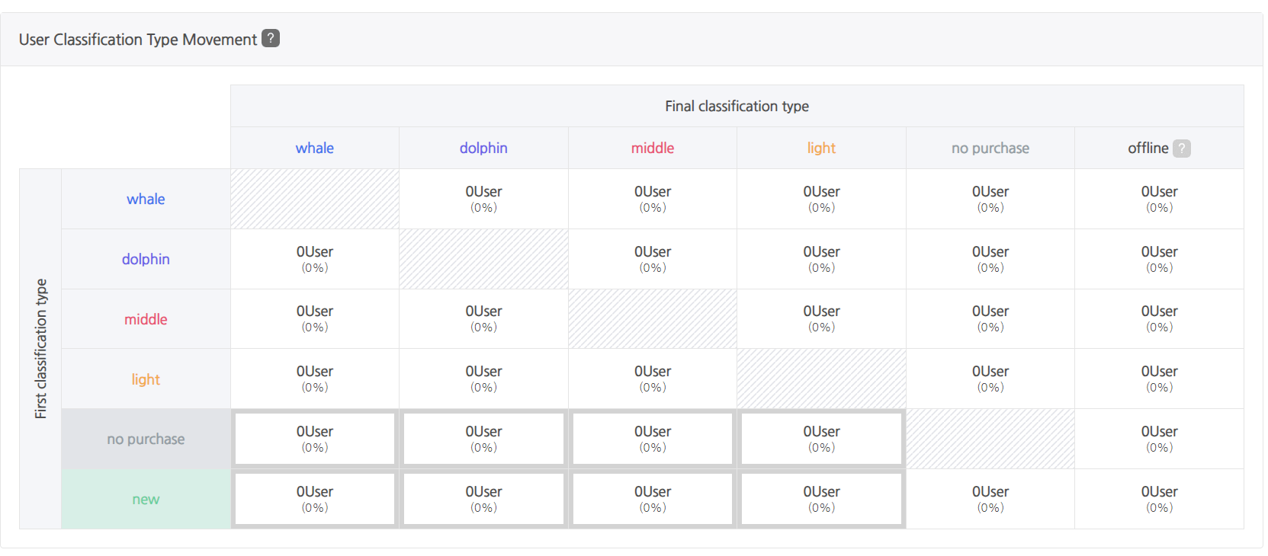
Task: Click the User Classification Type Movement title
Action: 138,40
